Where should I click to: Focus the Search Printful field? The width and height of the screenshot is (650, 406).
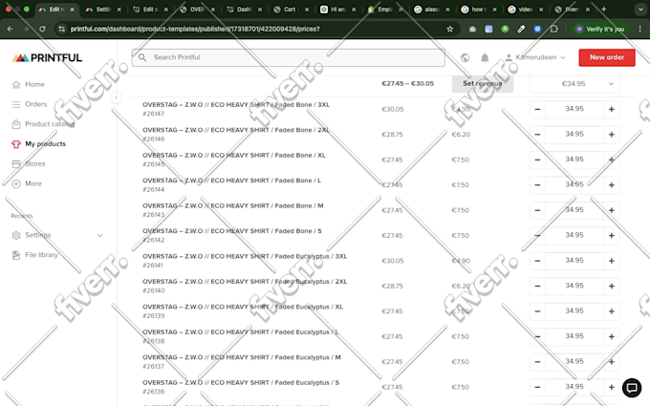click(x=289, y=57)
